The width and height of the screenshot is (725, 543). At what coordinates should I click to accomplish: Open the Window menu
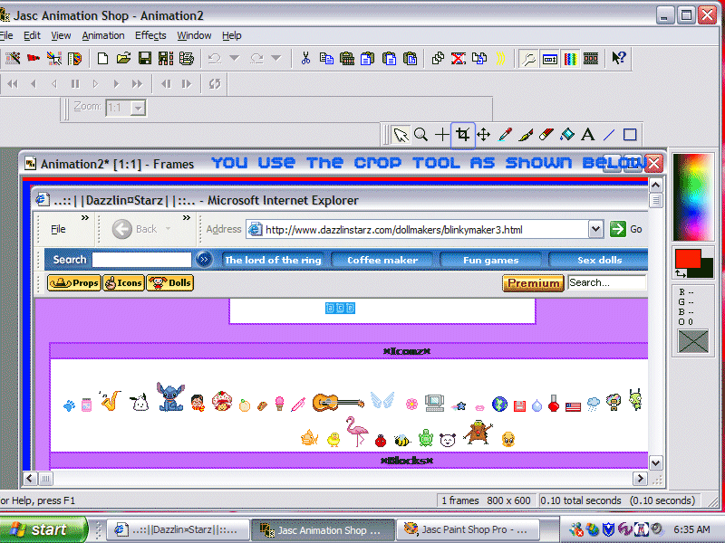pos(194,35)
